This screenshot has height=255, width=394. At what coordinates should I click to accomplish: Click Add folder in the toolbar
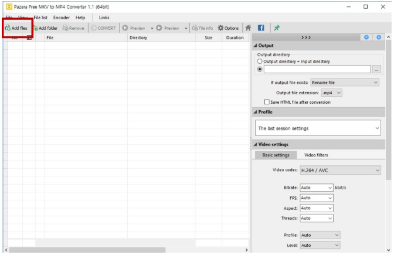click(46, 28)
